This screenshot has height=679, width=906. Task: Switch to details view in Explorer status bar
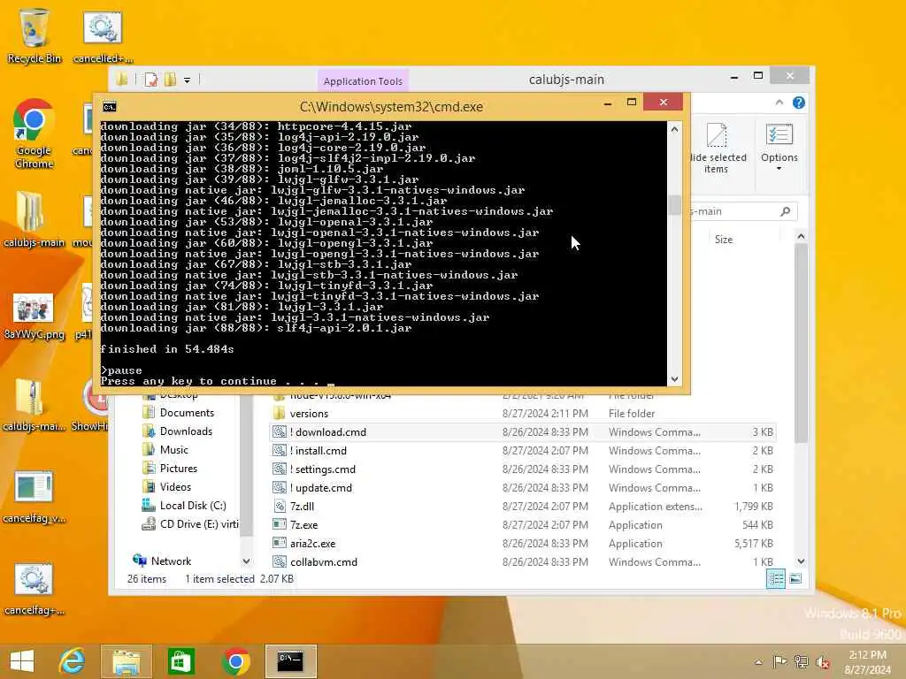pyautogui.click(x=775, y=578)
